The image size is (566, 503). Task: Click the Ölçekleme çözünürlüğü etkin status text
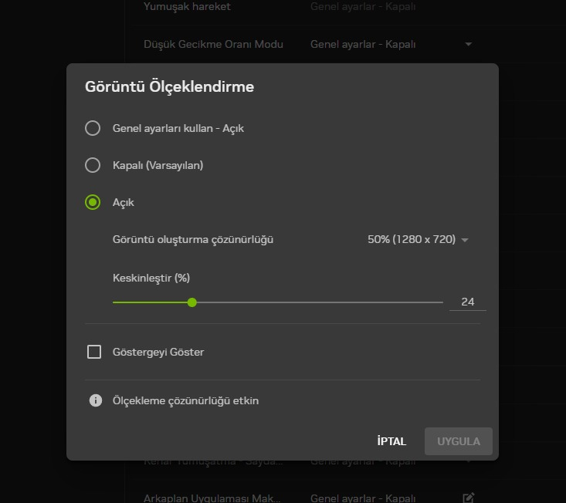tap(185, 400)
